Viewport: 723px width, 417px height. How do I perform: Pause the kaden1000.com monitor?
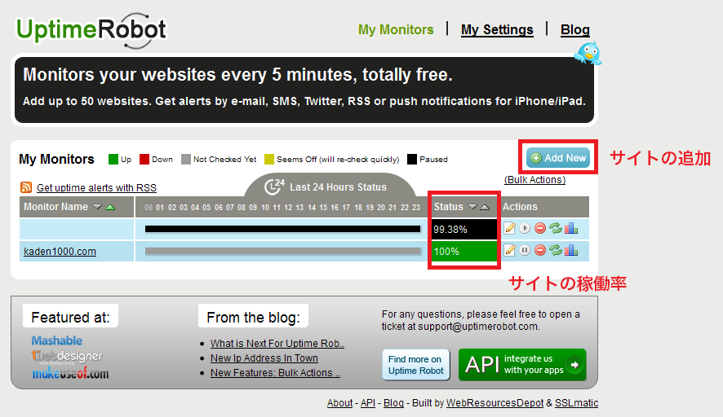click(x=525, y=250)
